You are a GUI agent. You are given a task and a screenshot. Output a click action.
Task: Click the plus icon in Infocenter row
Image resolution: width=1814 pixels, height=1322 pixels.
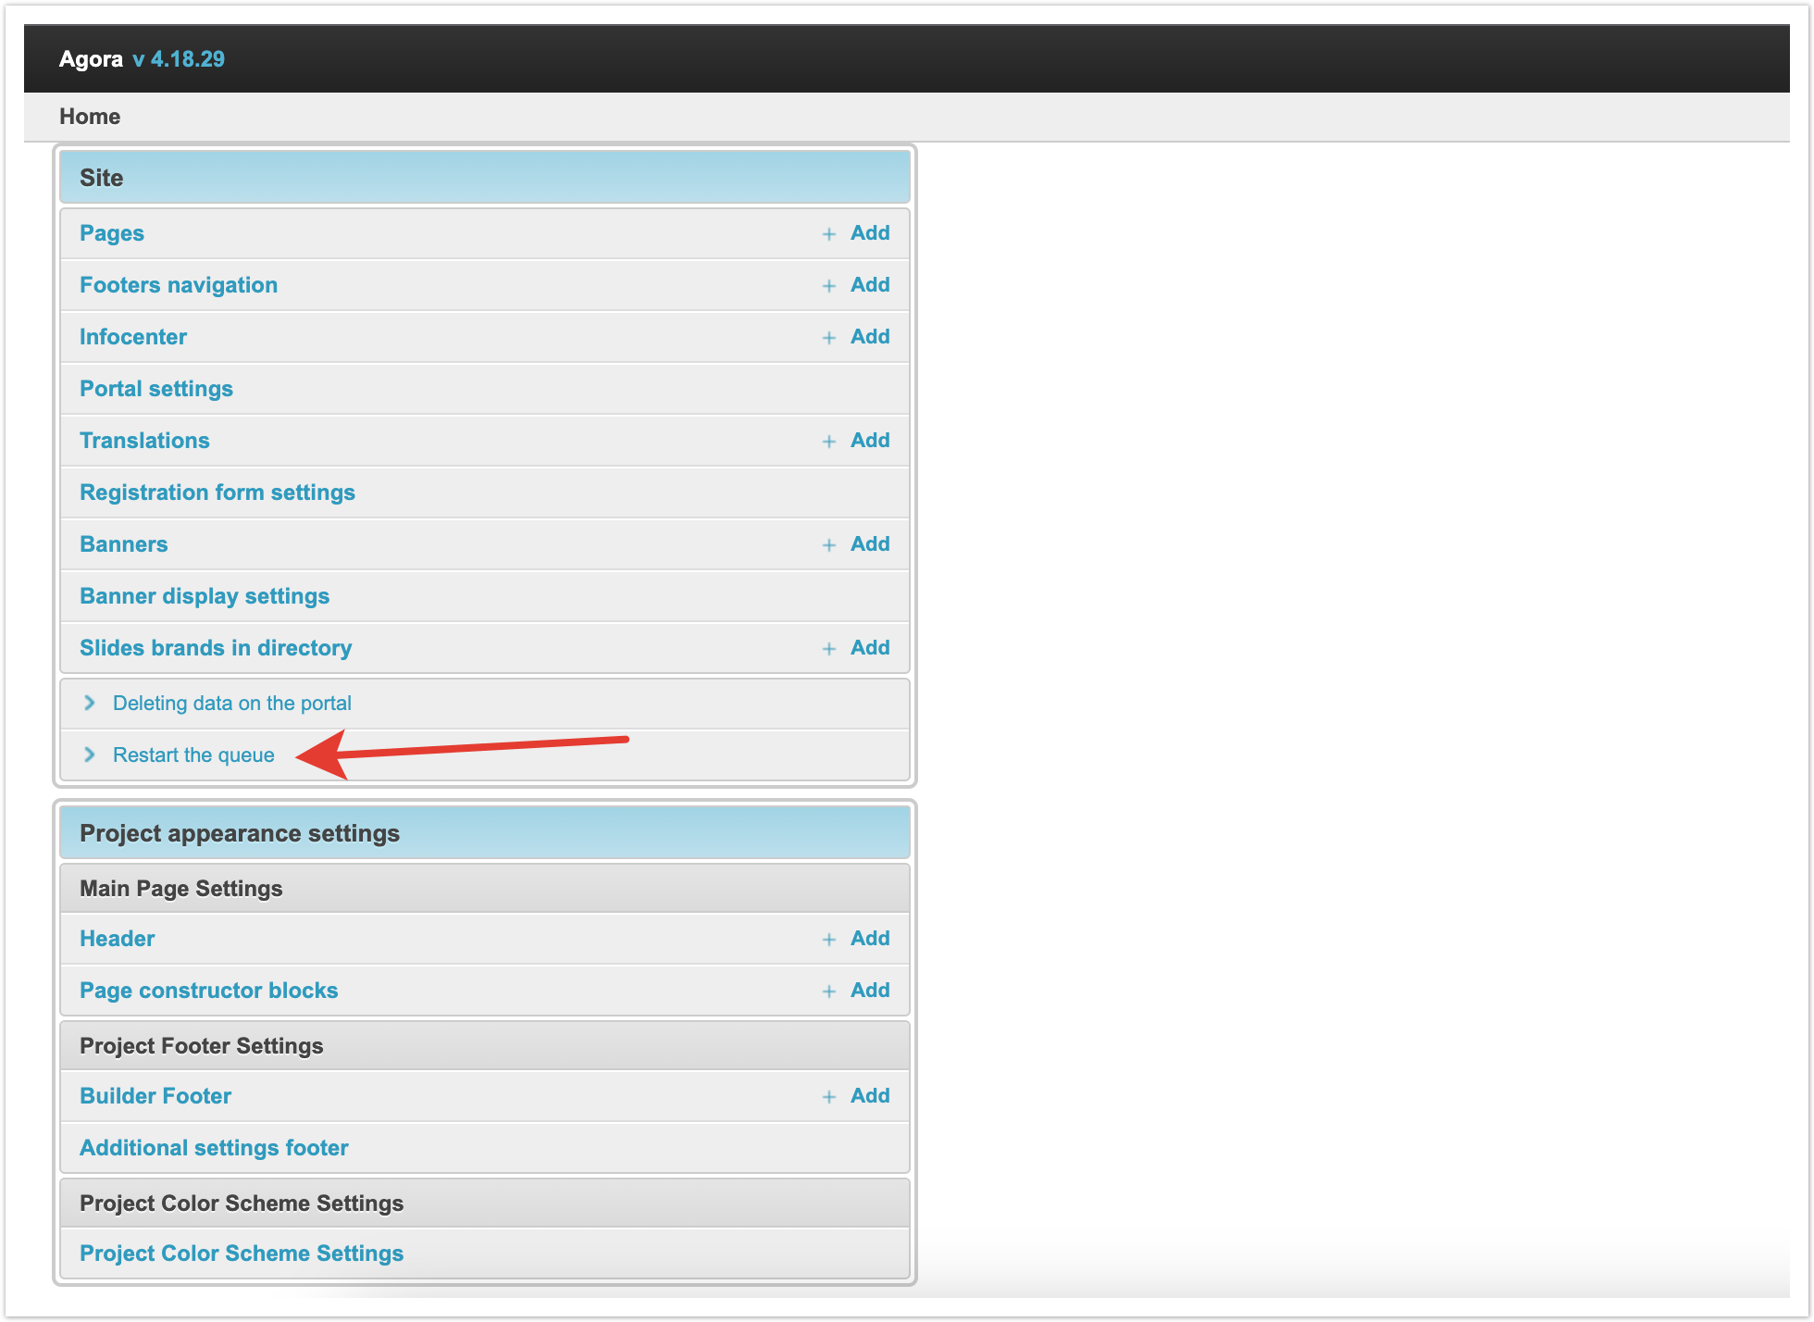tap(829, 338)
